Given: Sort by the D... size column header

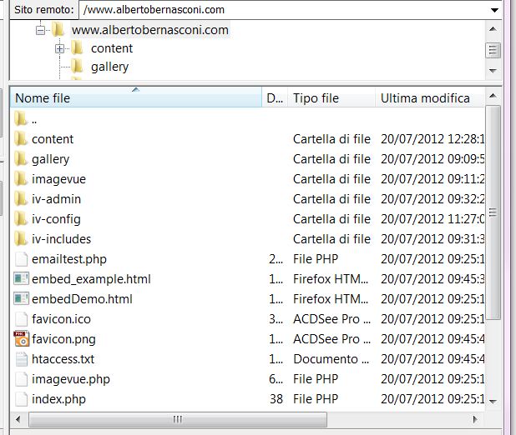Looking at the screenshot, I should point(275,97).
